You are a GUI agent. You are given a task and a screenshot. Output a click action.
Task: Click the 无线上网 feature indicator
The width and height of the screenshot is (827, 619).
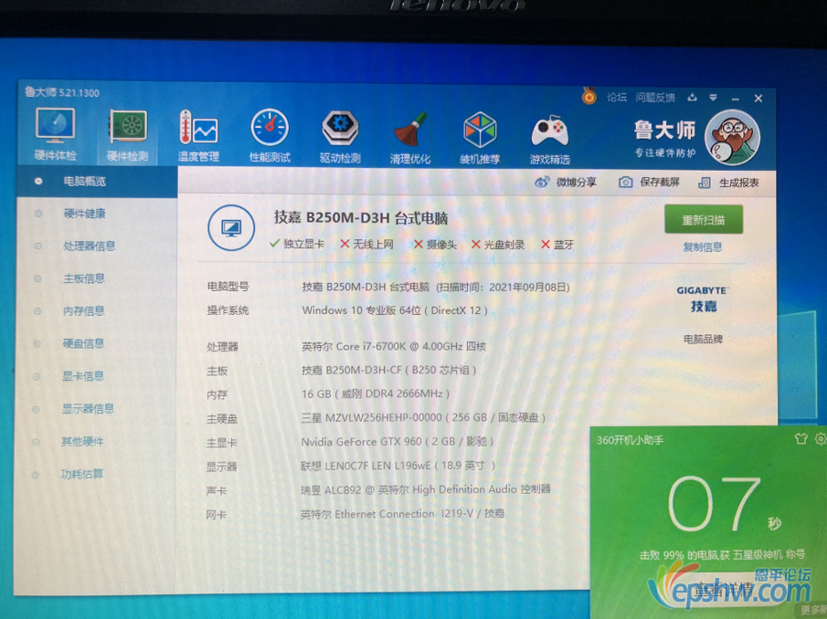point(366,244)
